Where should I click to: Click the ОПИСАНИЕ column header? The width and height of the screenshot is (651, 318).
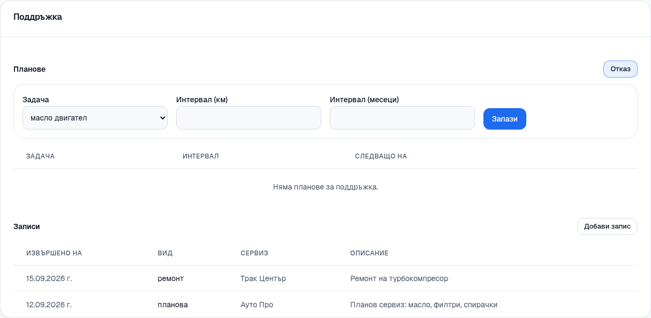tap(369, 253)
